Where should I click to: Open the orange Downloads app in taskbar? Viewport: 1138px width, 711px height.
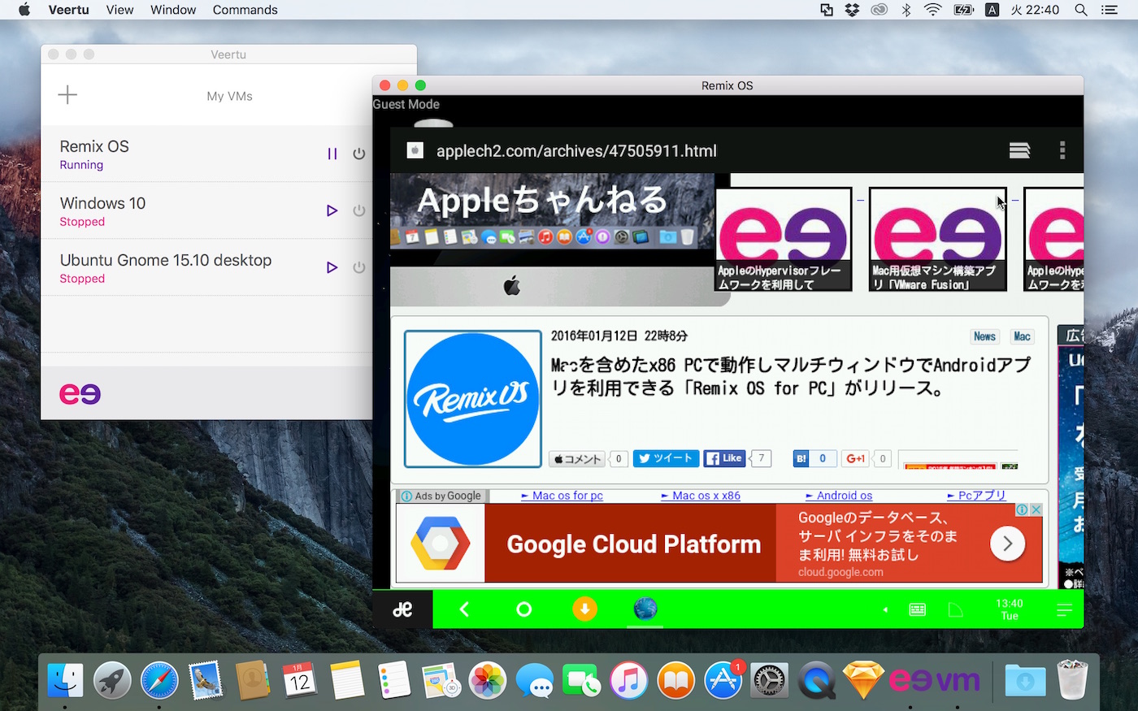click(584, 609)
